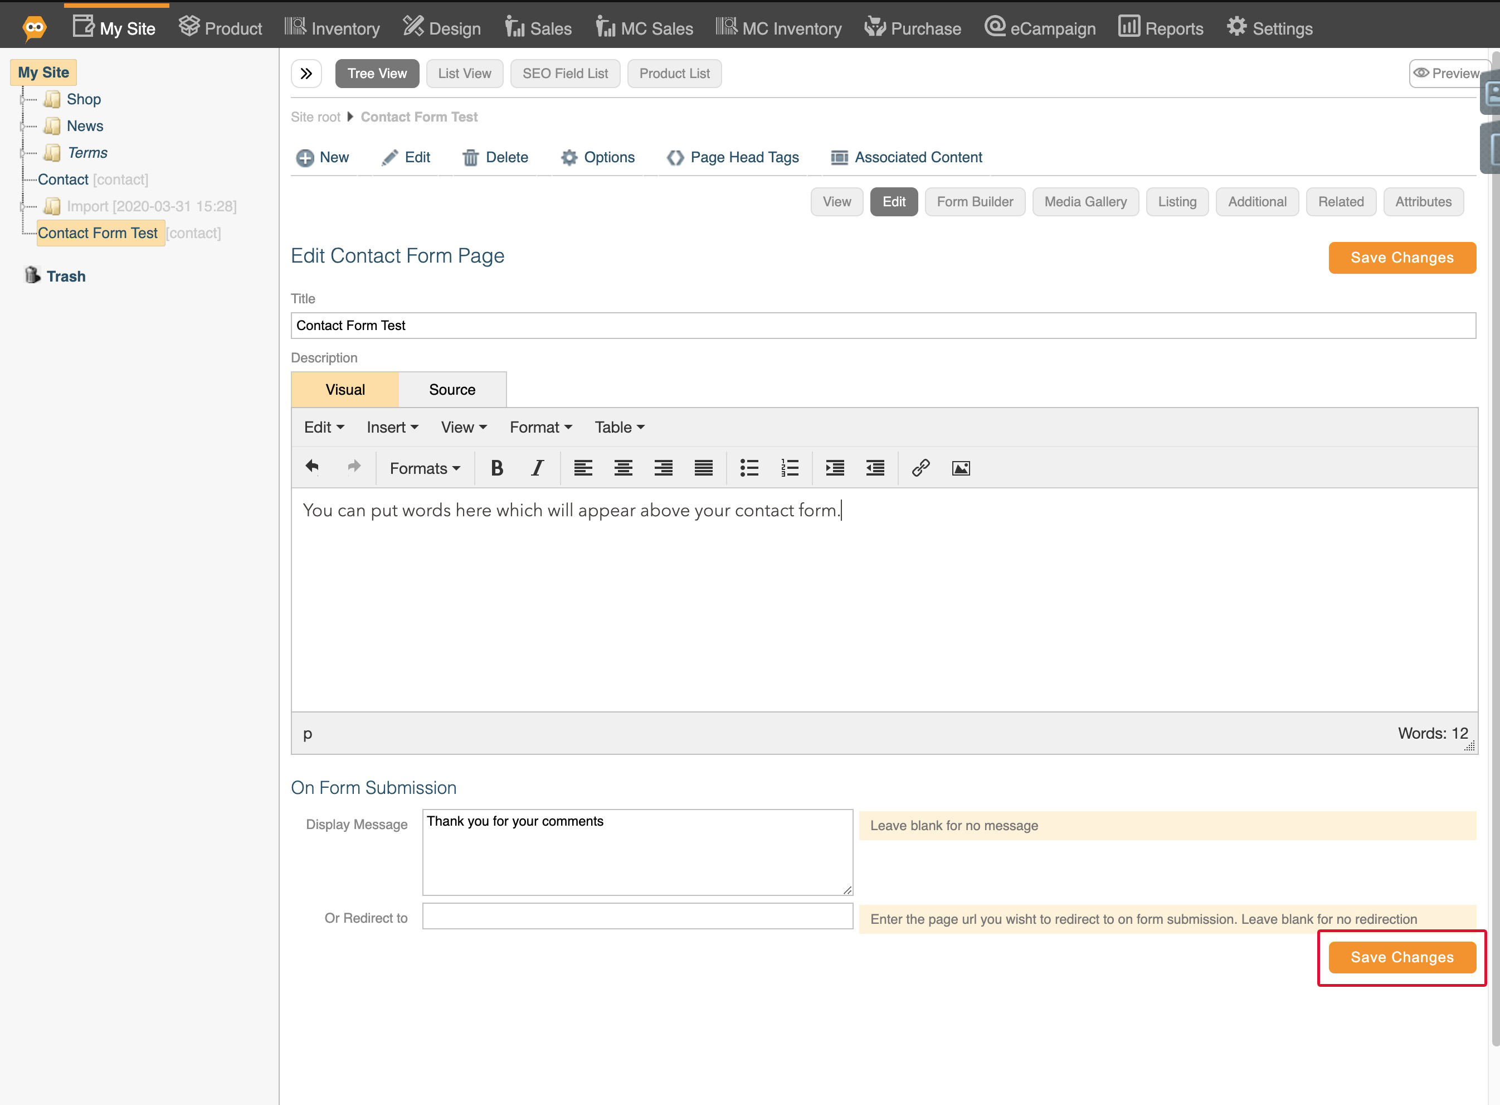Select the Display Message input field
Viewport: 1500px width, 1105px height.
coord(636,847)
